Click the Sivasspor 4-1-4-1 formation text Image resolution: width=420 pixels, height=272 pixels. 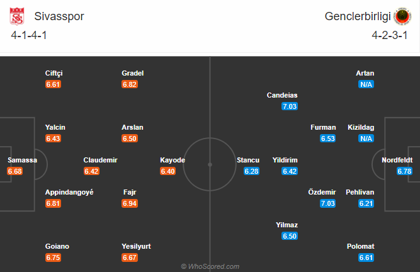[29, 35]
